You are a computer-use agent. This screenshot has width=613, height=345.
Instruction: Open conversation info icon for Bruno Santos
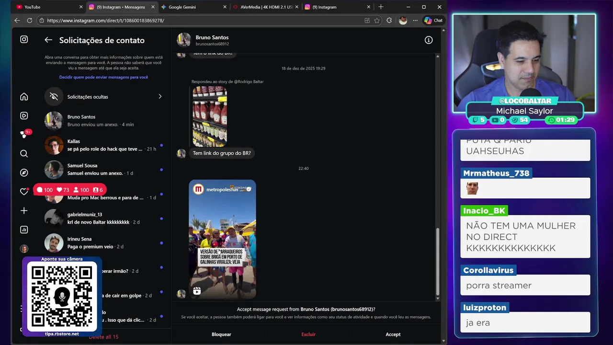tap(429, 40)
